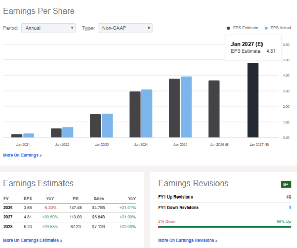Screen dimensions: 297x248
Task: Click the B+ revisions grade badge
Action: (x=286, y=184)
